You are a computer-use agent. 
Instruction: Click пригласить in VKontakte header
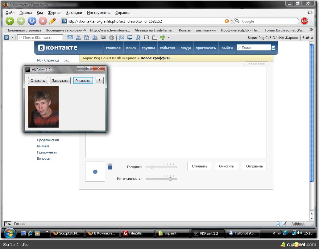206,48
